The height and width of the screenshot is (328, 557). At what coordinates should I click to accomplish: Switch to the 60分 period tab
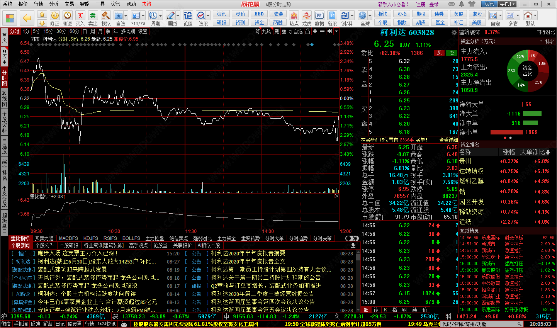point(74,31)
